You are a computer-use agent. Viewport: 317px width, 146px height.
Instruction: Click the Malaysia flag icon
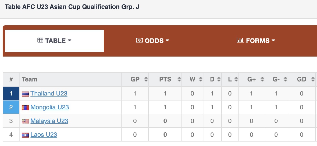click(x=25, y=121)
